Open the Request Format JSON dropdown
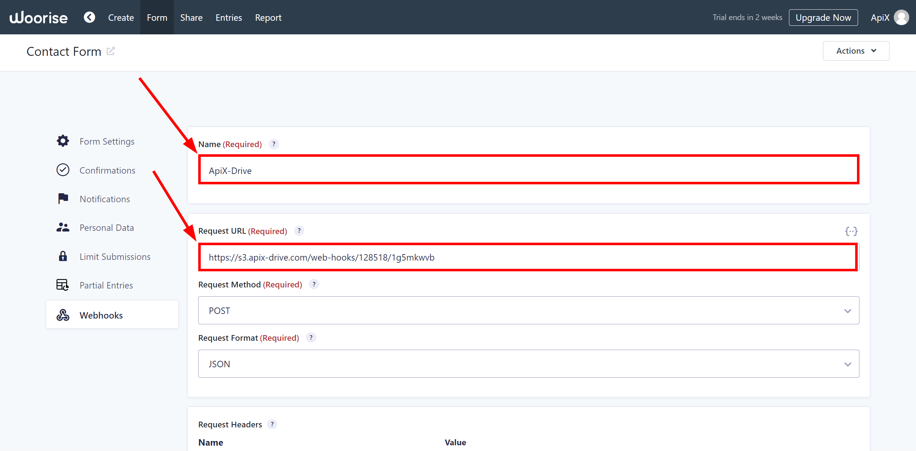Image resolution: width=916 pixels, height=451 pixels. [528, 364]
